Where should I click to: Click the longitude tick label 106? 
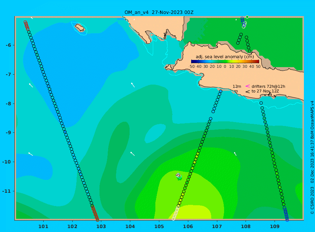point(188,227)
